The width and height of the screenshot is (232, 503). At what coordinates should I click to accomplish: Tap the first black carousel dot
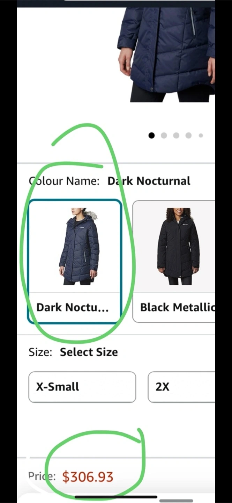click(151, 135)
